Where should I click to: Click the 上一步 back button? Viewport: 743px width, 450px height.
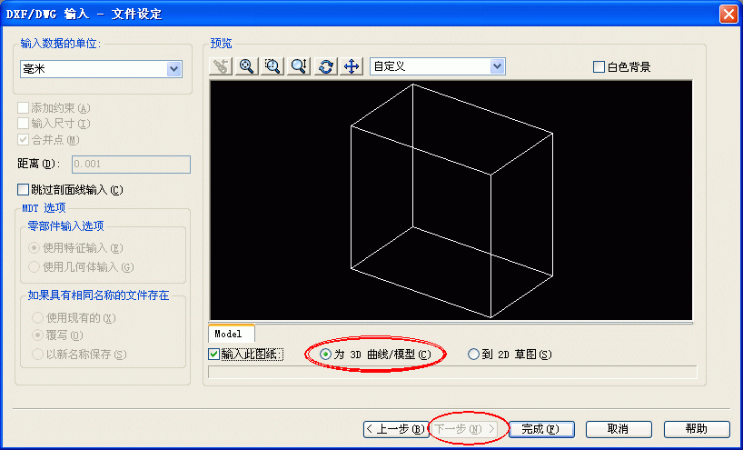coord(396,429)
